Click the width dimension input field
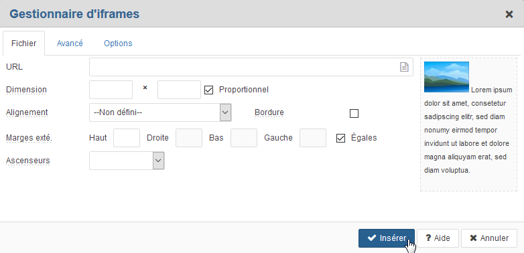The image size is (524, 253). click(111, 90)
